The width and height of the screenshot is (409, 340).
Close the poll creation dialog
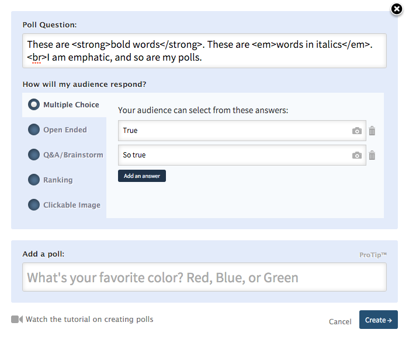point(397,9)
